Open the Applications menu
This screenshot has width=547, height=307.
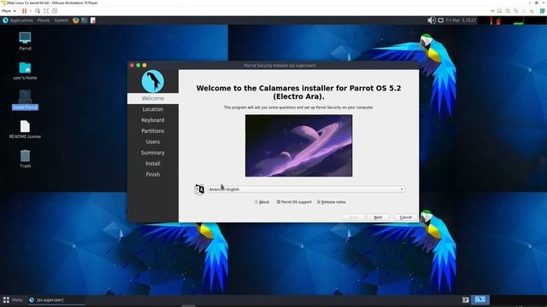(21, 20)
